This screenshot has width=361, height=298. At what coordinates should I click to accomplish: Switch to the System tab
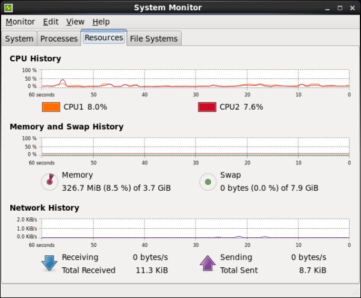[x=19, y=39]
